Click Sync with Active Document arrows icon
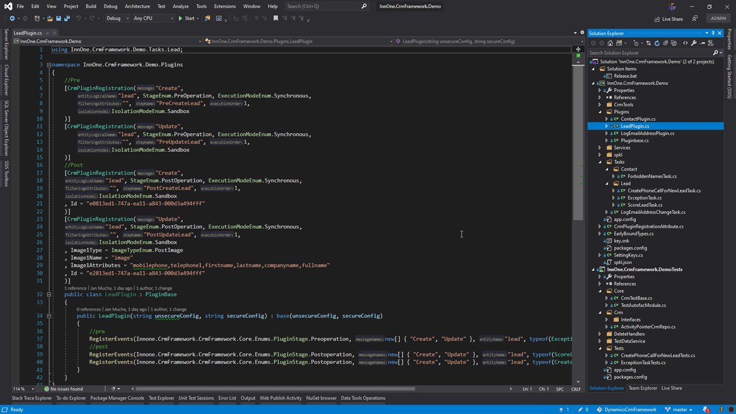 (x=649, y=43)
